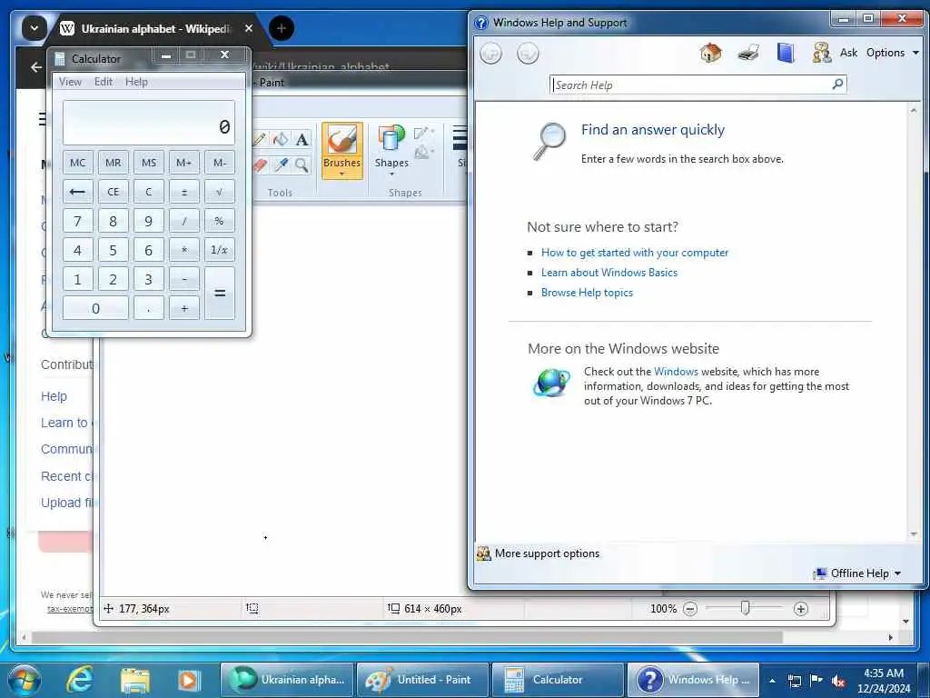Open Learn about Windows Basics link
This screenshot has height=698, width=930.
pyautogui.click(x=609, y=273)
